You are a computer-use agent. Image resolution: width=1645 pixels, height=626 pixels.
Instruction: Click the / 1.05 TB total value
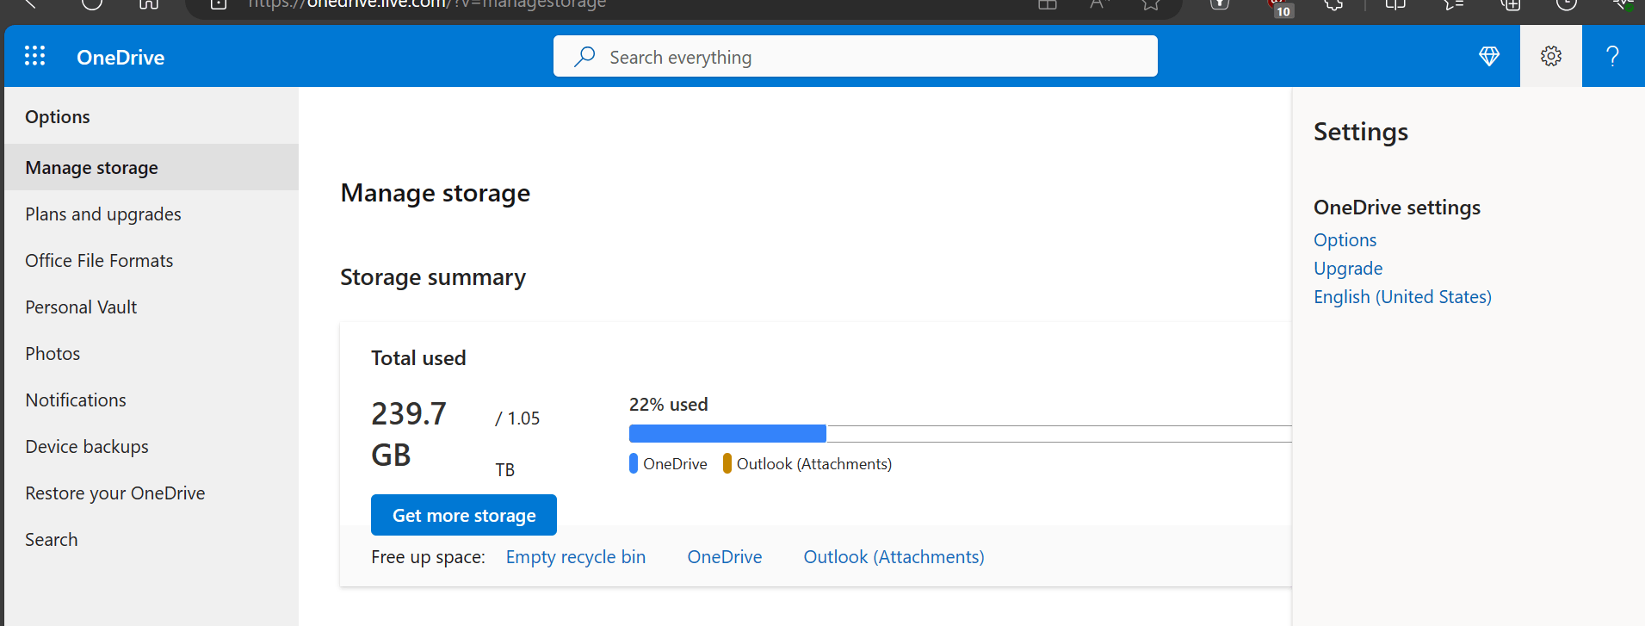point(517,443)
